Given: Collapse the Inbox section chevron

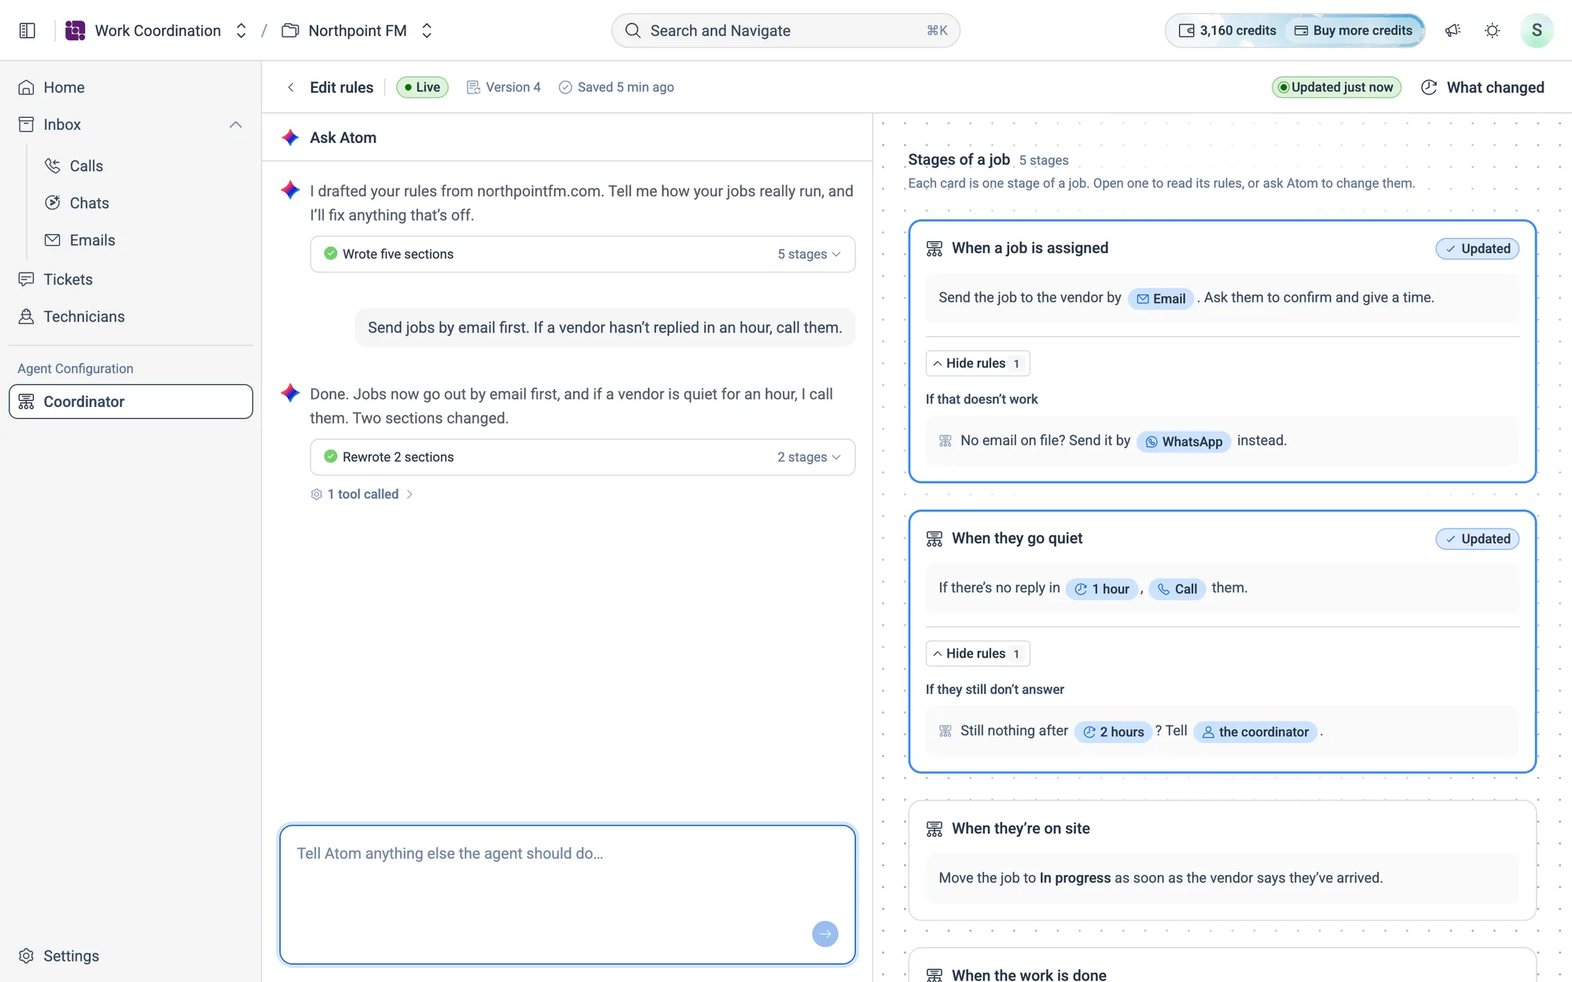Looking at the screenshot, I should [x=236, y=124].
